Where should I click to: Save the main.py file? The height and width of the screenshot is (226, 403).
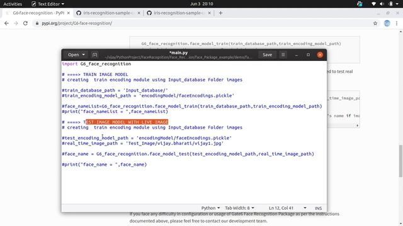pos(267,55)
